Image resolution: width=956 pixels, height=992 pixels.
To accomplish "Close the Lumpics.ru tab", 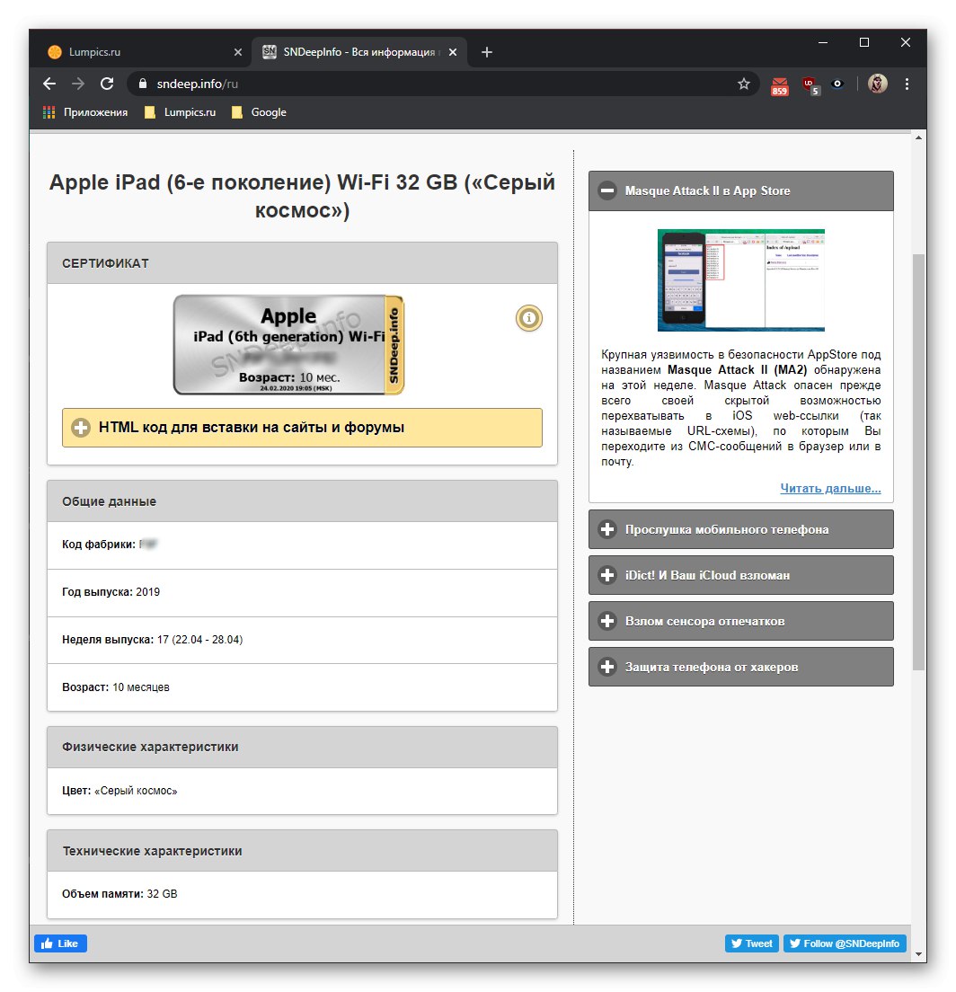I will point(238,52).
